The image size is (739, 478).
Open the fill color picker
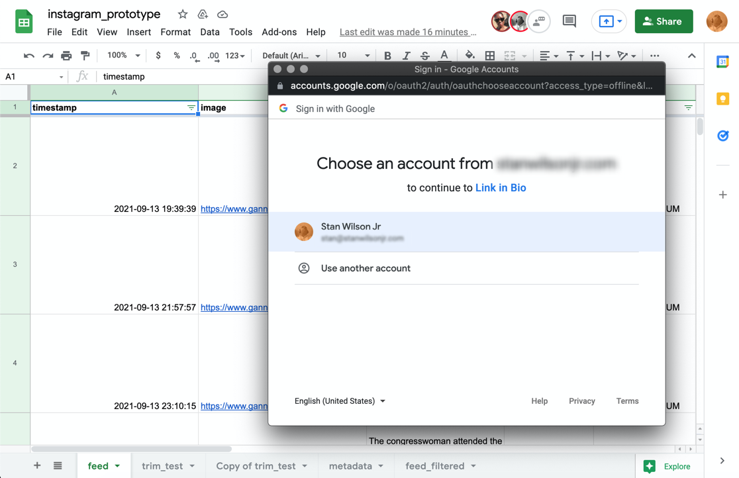pos(469,56)
